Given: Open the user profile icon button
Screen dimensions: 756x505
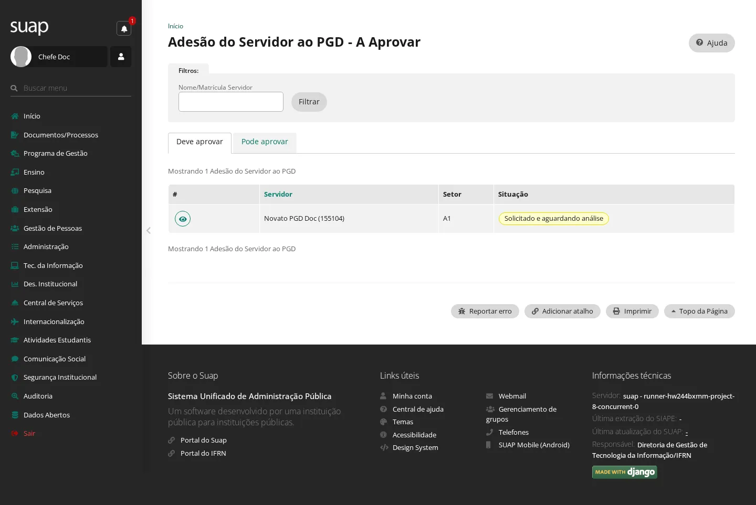Looking at the screenshot, I should 121,57.
